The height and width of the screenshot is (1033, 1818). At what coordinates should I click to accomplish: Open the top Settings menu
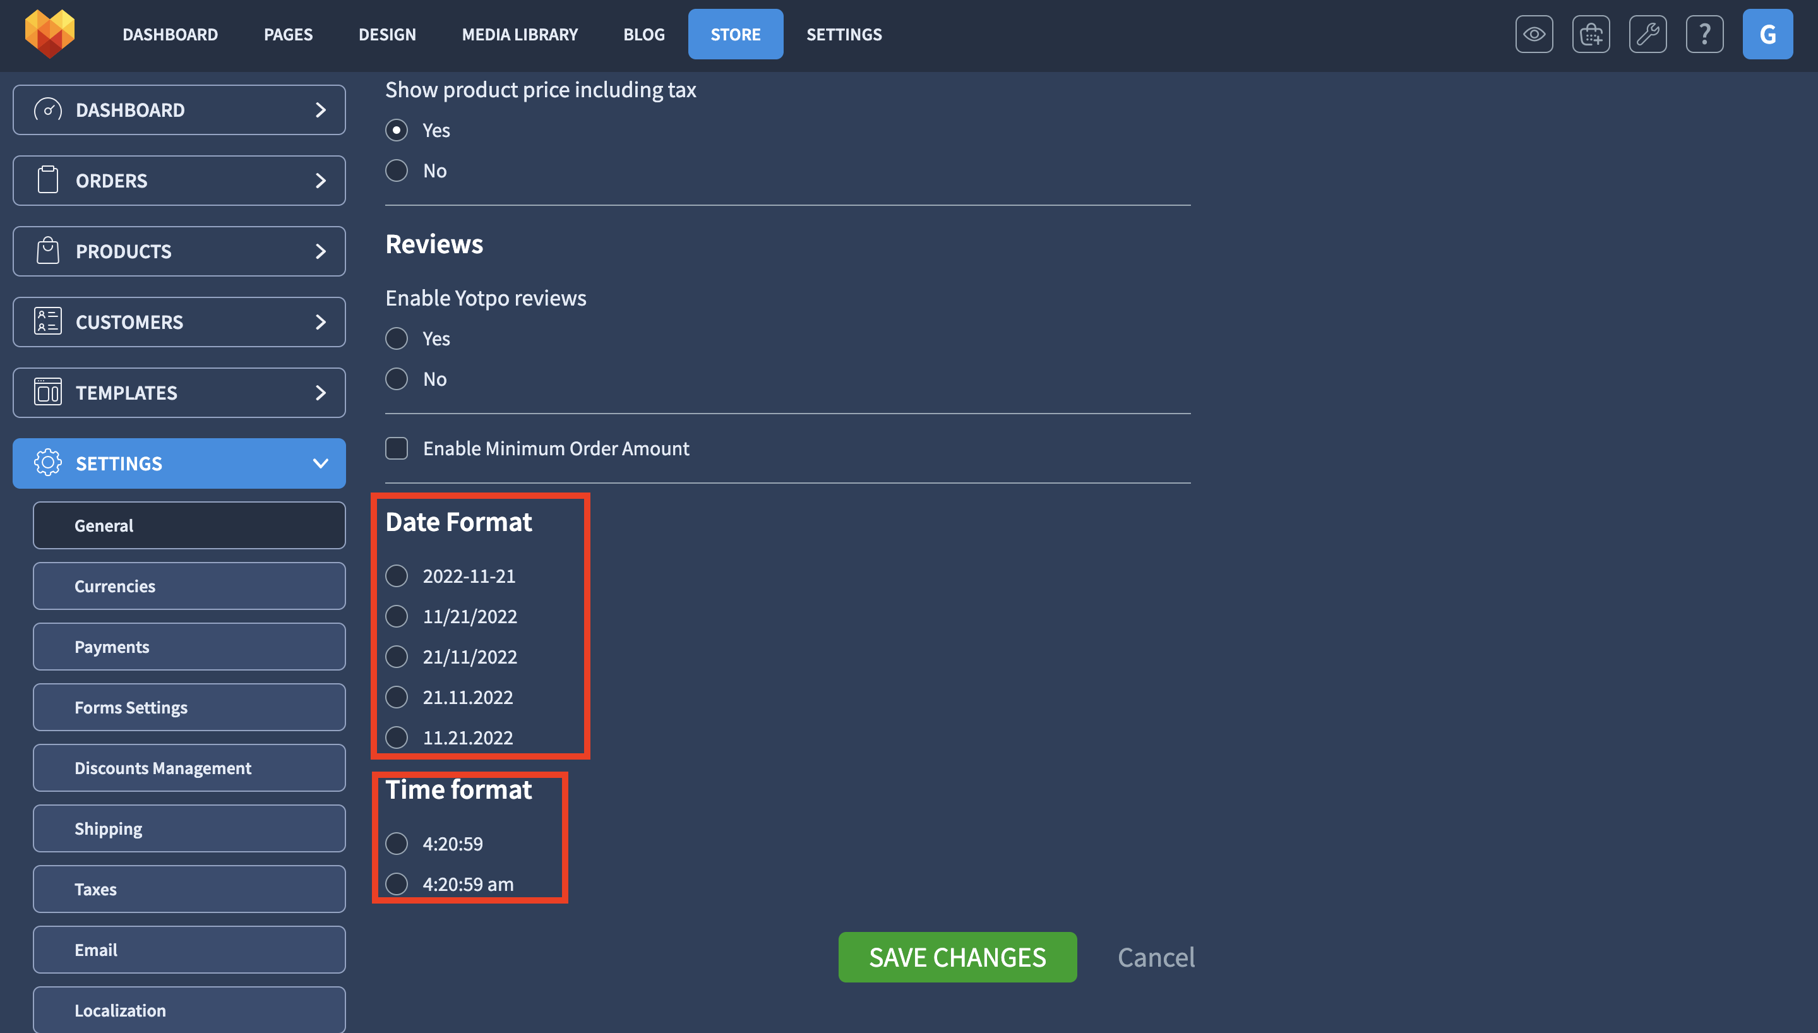[844, 34]
